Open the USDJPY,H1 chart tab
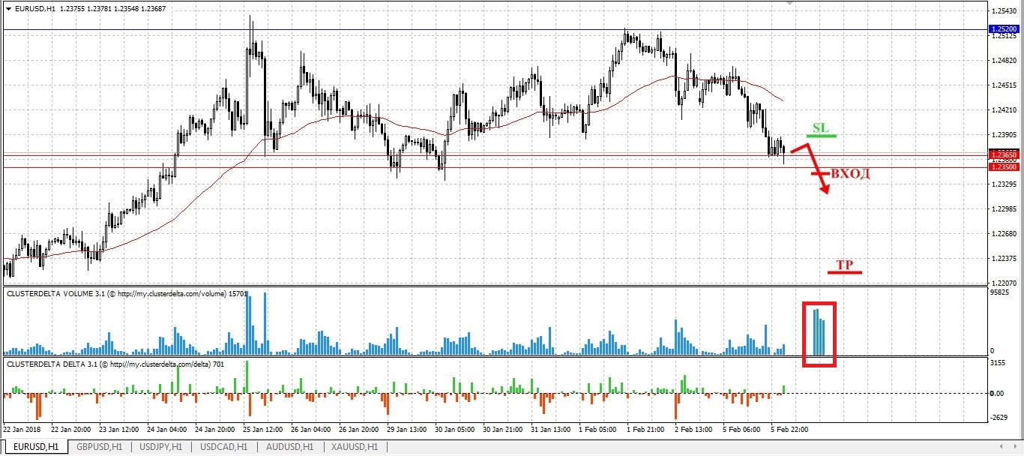The width and height of the screenshot is (1024, 456). [x=159, y=447]
